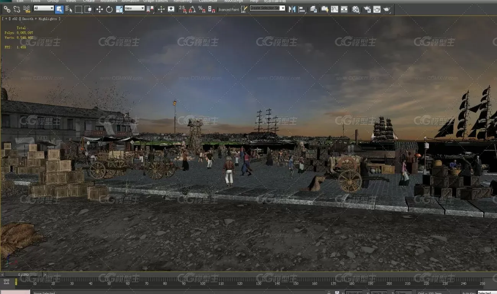Open the Rendering menu
Image resolution: width=497 pixels, height=294 pixels.
183,1
